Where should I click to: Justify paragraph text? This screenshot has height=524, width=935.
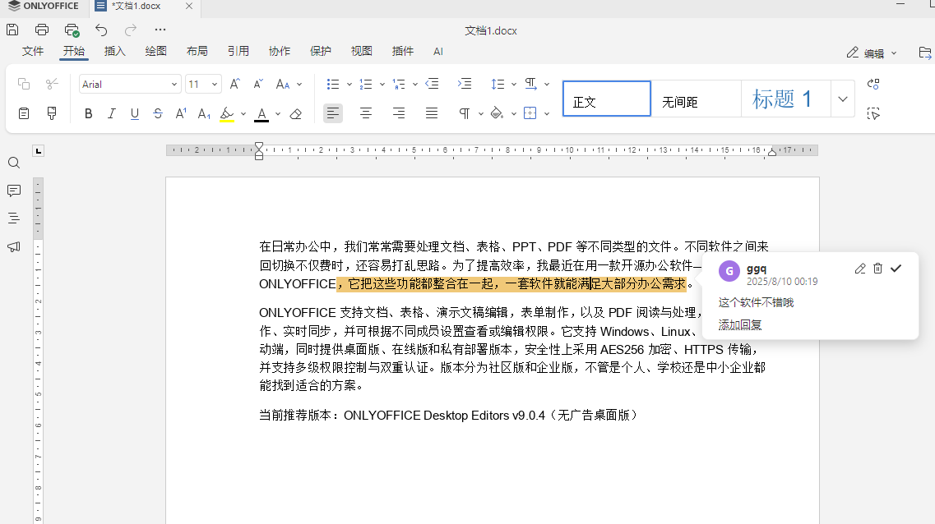coord(432,113)
